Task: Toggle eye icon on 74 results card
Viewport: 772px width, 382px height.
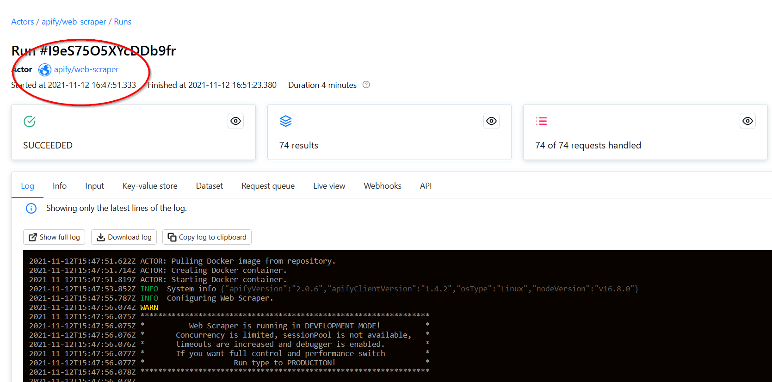Action: 492,121
